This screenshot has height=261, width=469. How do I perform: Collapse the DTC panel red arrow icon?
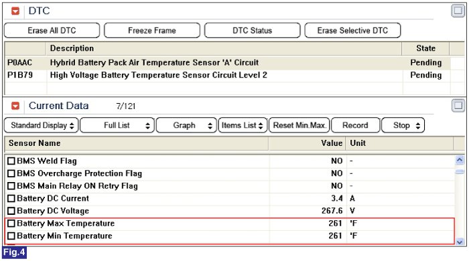tap(15, 11)
